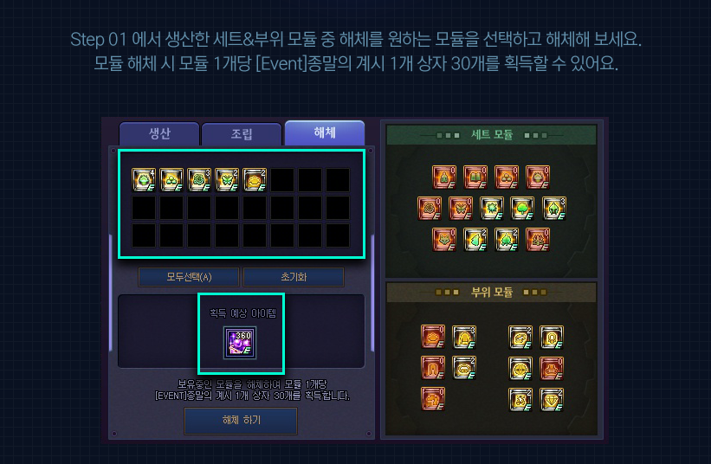The height and width of the screenshot is (464, 711).
Task: Select the 해체 tab
Action: 325,132
